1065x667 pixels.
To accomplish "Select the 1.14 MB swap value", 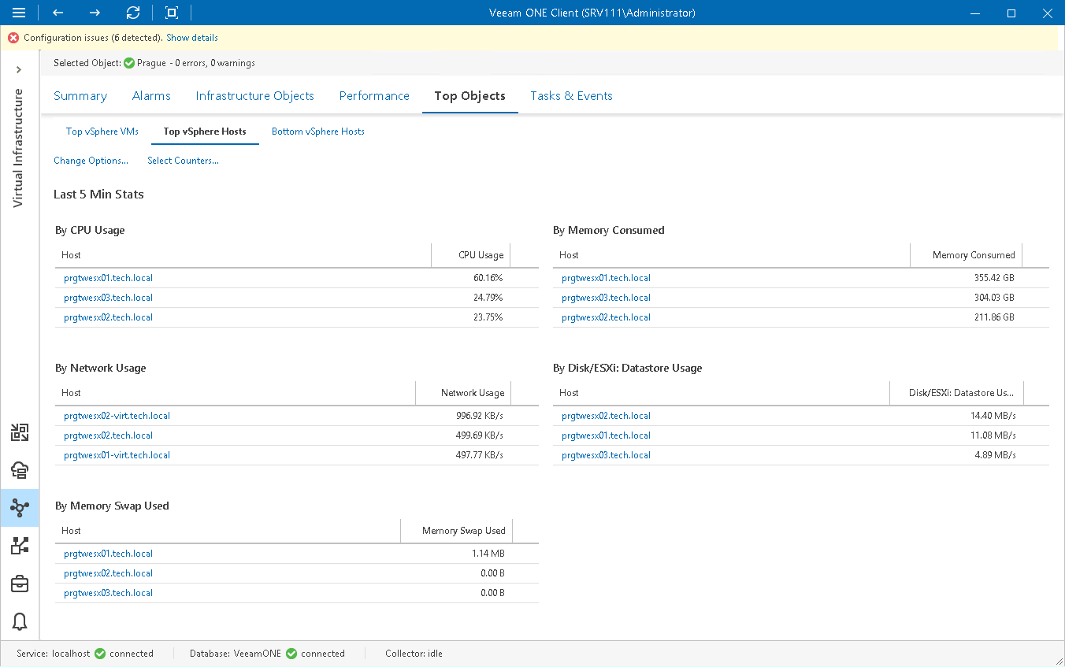I will pyautogui.click(x=488, y=554).
